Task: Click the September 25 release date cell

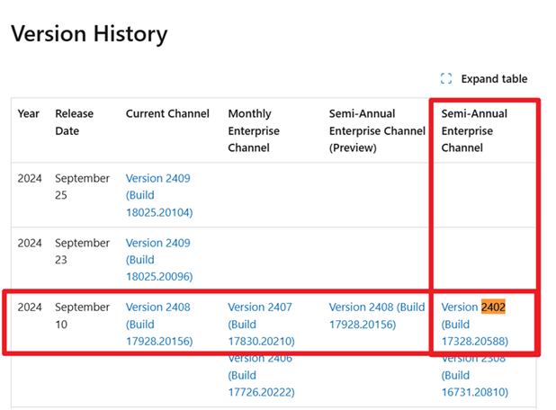Action: click(82, 187)
